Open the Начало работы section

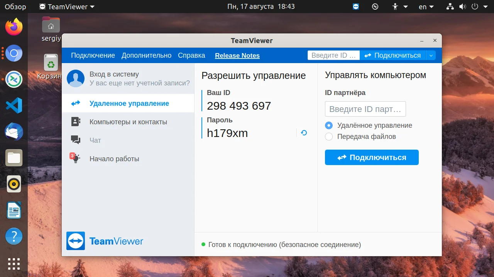[x=128, y=159]
